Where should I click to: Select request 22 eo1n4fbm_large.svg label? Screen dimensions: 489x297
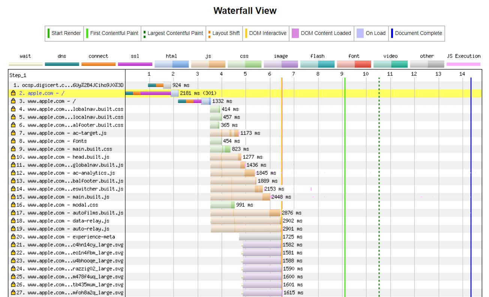(x=70, y=253)
